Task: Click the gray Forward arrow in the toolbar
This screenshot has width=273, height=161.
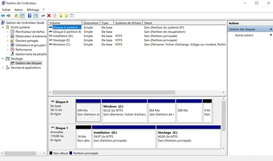Action: (9, 16)
